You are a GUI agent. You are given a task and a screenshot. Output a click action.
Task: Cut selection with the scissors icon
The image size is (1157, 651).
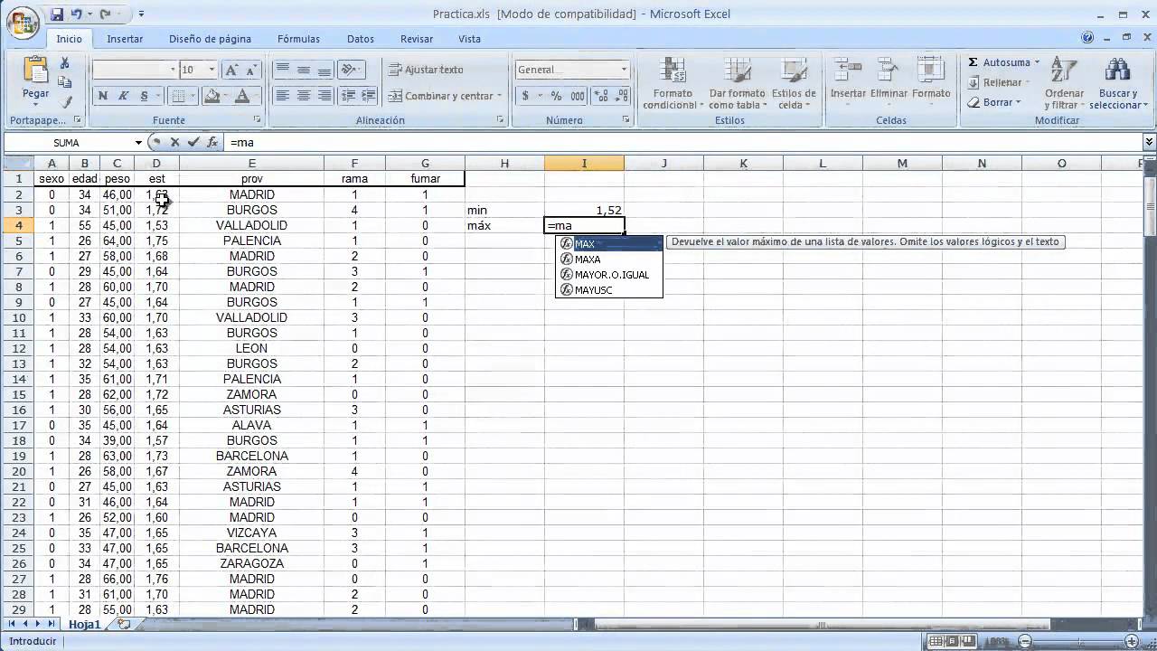click(65, 63)
